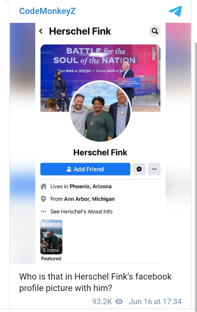Viewport: 197px width, 312px height.
Task: Click the views eye icon near 93.2K
Action: click(x=119, y=302)
